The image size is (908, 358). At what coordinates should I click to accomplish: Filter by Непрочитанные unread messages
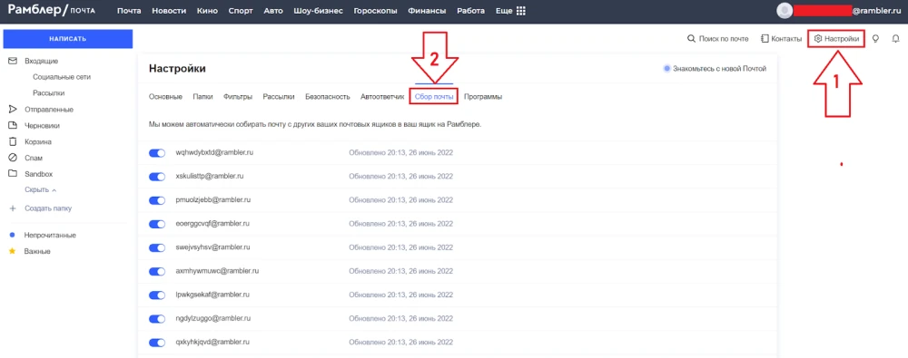(x=50, y=236)
